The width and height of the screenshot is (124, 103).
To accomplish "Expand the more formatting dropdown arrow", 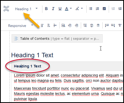I will click(x=82, y=8).
